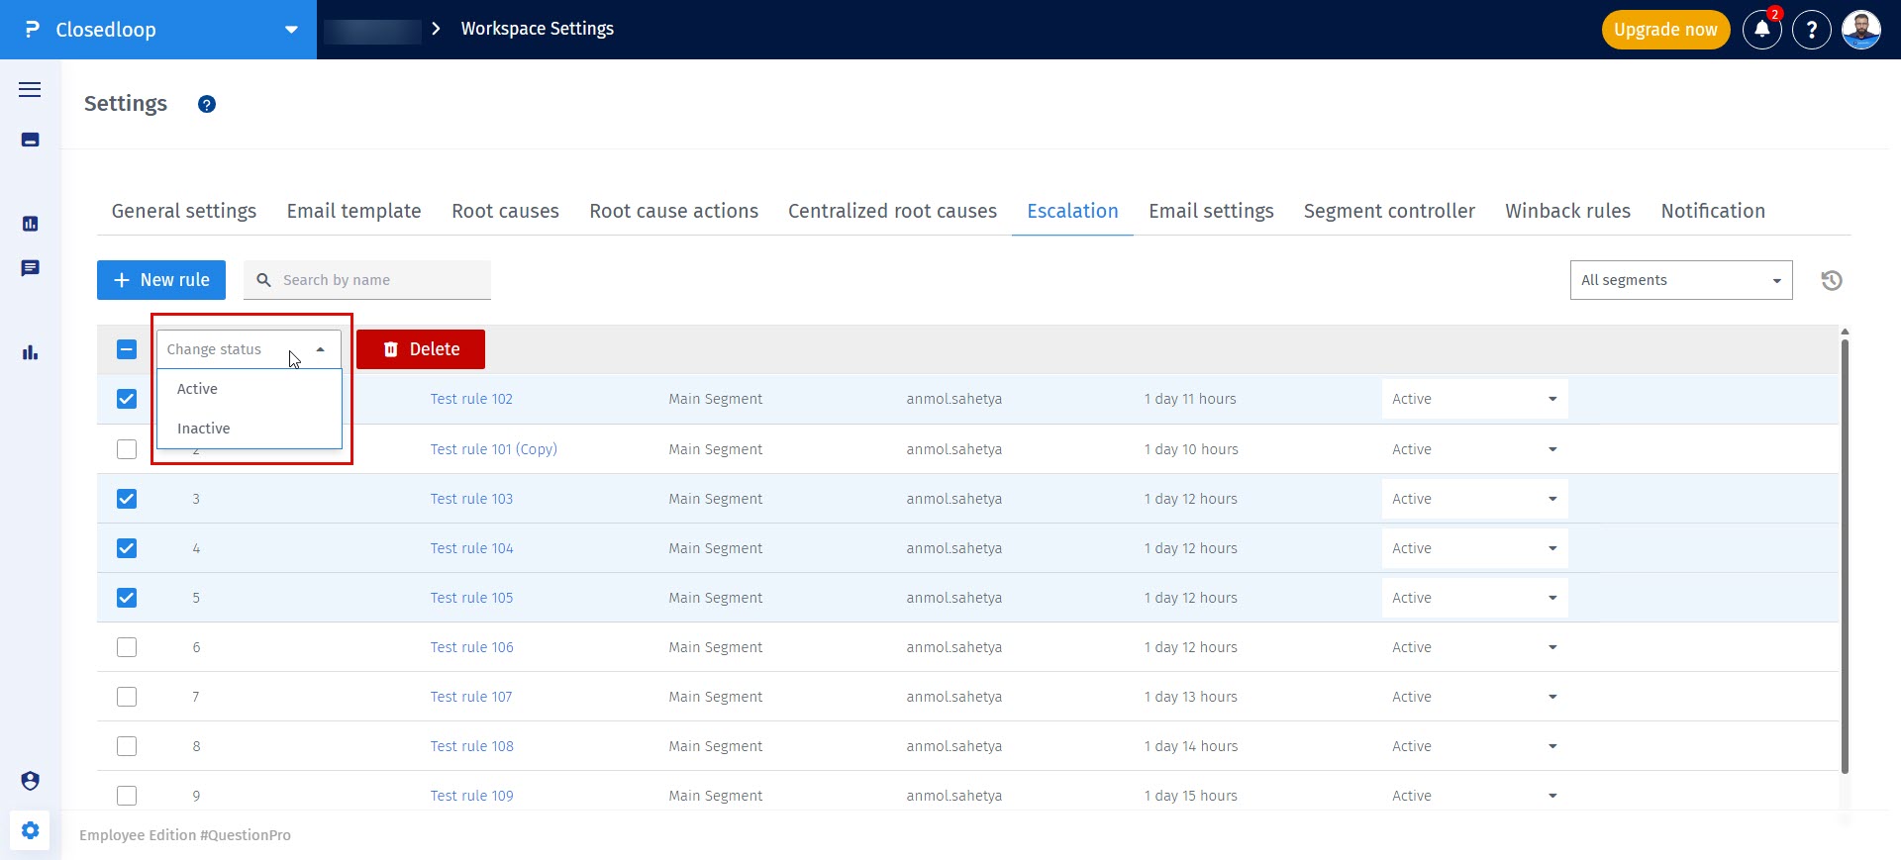The width and height of the screenshot is (1901, 860).
Task: Uncheck the Test rule 102 checkbox
Action: coord(127,399)
